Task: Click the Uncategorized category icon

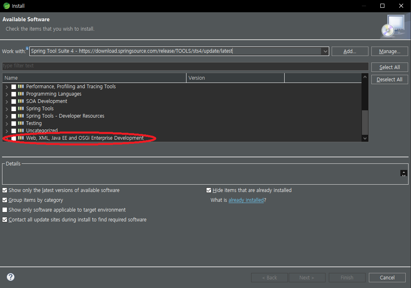Action: pos(21,130)
